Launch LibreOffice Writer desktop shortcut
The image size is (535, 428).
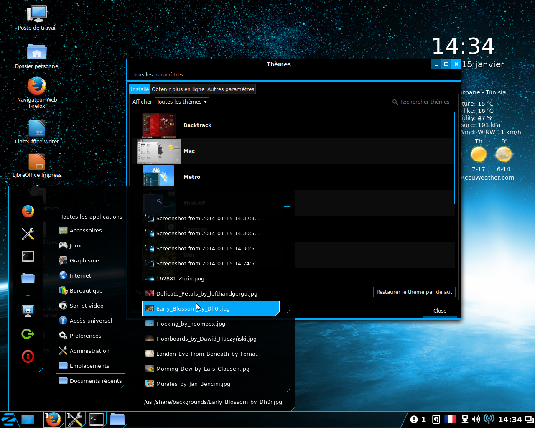37,132
